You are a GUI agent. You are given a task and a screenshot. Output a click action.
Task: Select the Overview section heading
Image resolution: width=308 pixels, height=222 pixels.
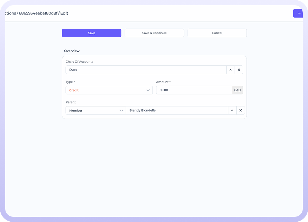pos(72,51)
